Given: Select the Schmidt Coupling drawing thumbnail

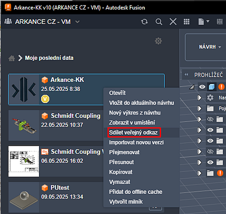Looking at the screenshot, I should pos(24,161).
